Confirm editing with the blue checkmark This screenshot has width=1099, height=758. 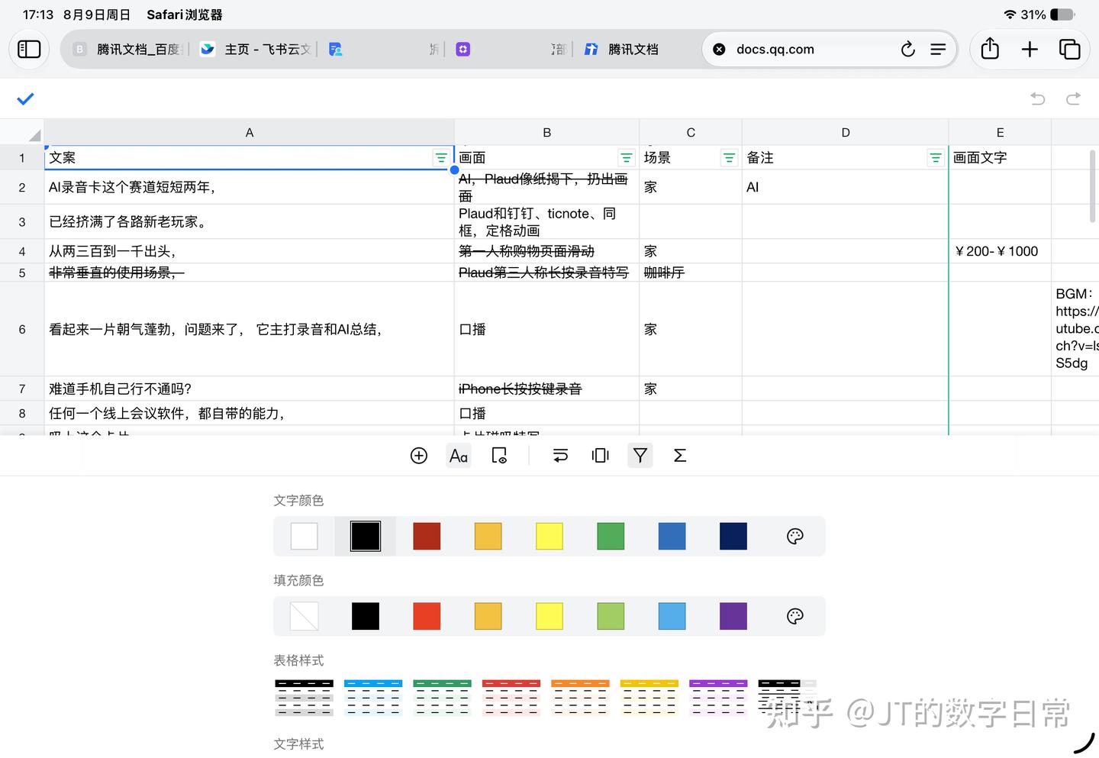click(25, 98)
